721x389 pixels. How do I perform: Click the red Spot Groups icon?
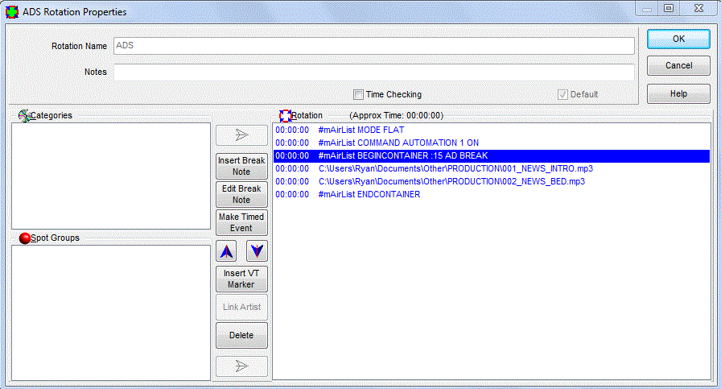25,238
